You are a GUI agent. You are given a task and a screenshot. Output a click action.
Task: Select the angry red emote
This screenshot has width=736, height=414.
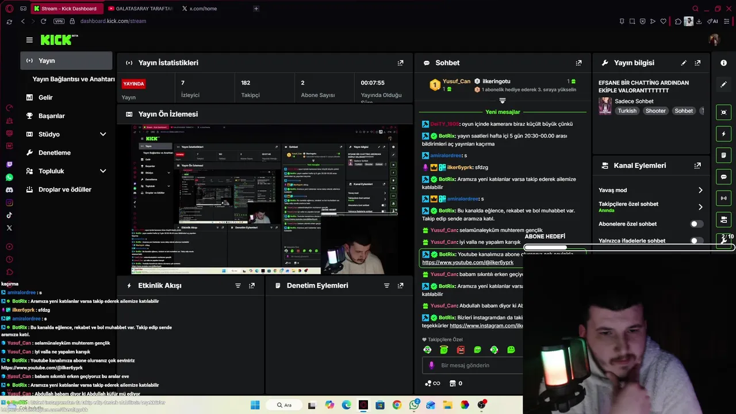461,350
